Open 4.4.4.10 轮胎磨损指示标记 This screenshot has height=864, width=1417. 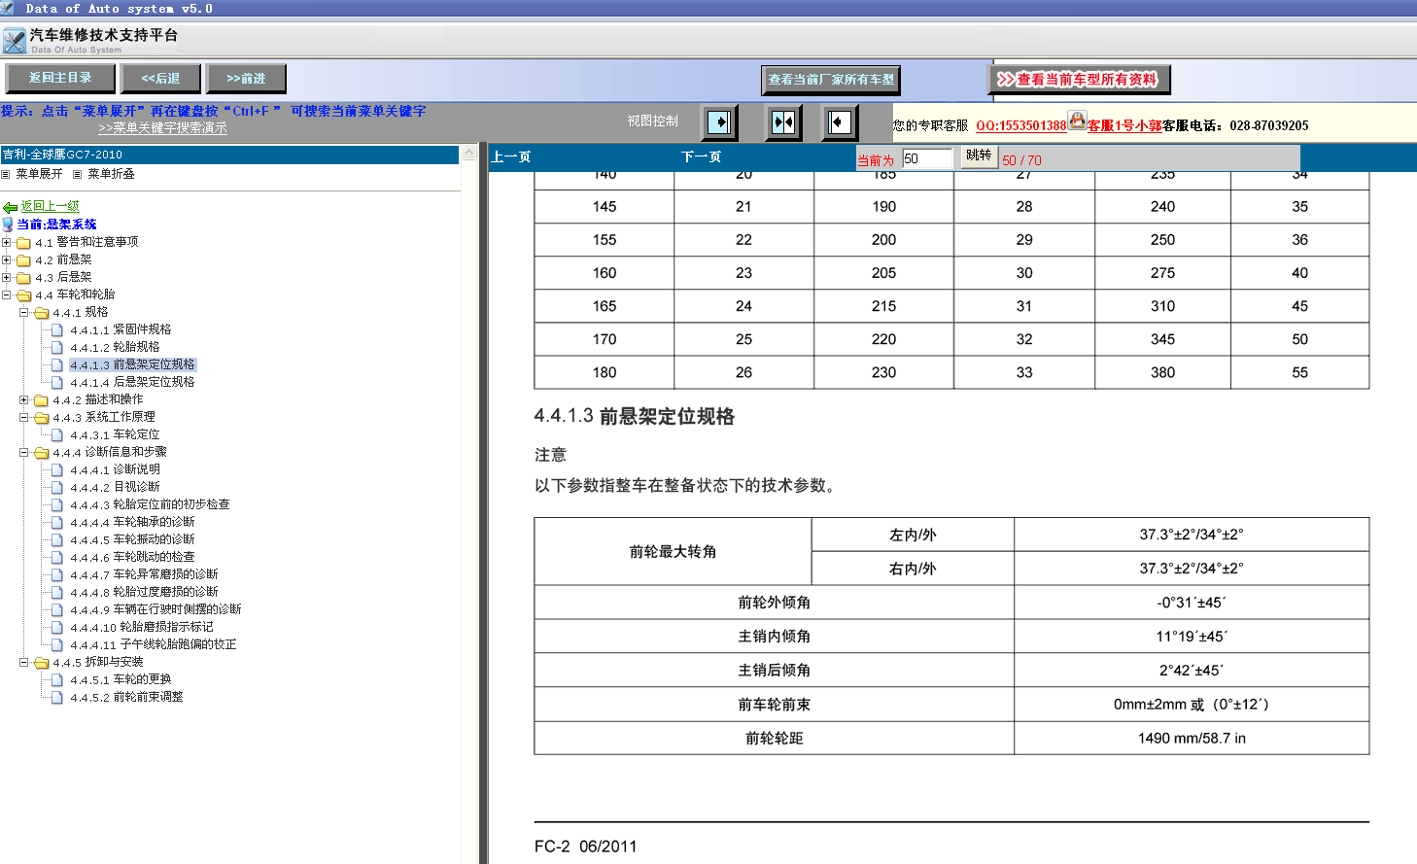142,627
